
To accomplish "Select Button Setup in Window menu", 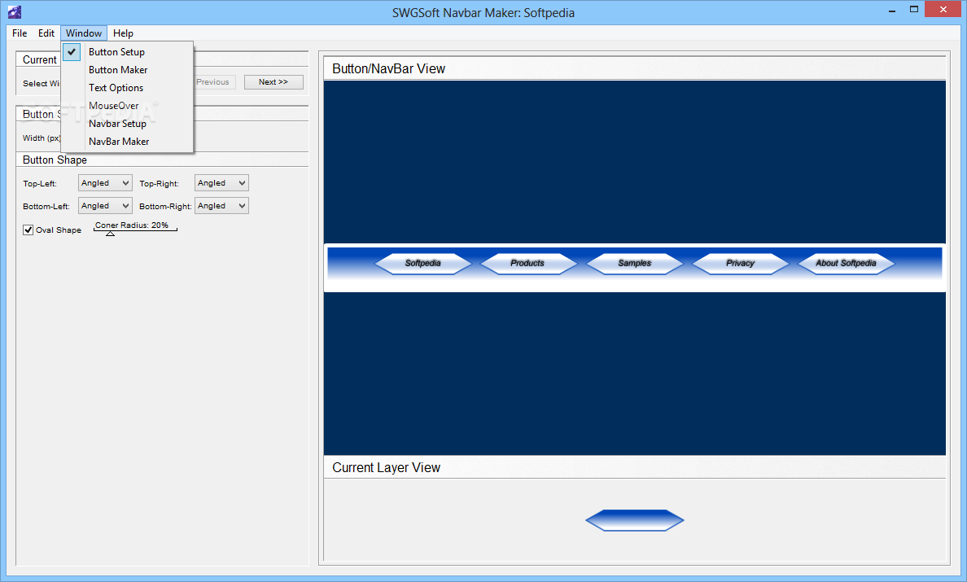I will pos(128,52).
